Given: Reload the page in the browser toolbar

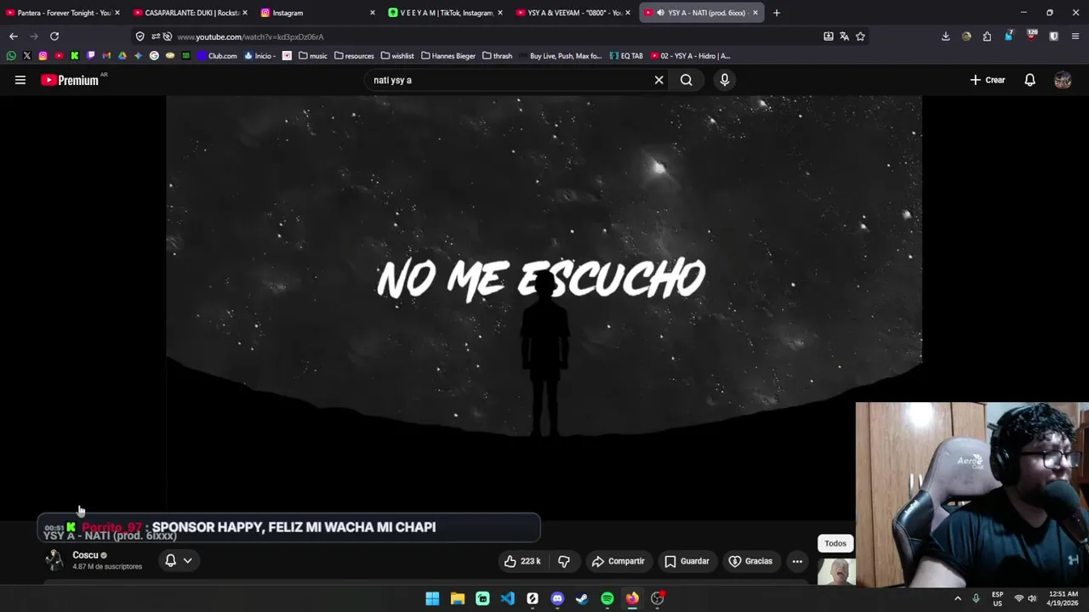Looking at the screenshot, I should (54, 37).
